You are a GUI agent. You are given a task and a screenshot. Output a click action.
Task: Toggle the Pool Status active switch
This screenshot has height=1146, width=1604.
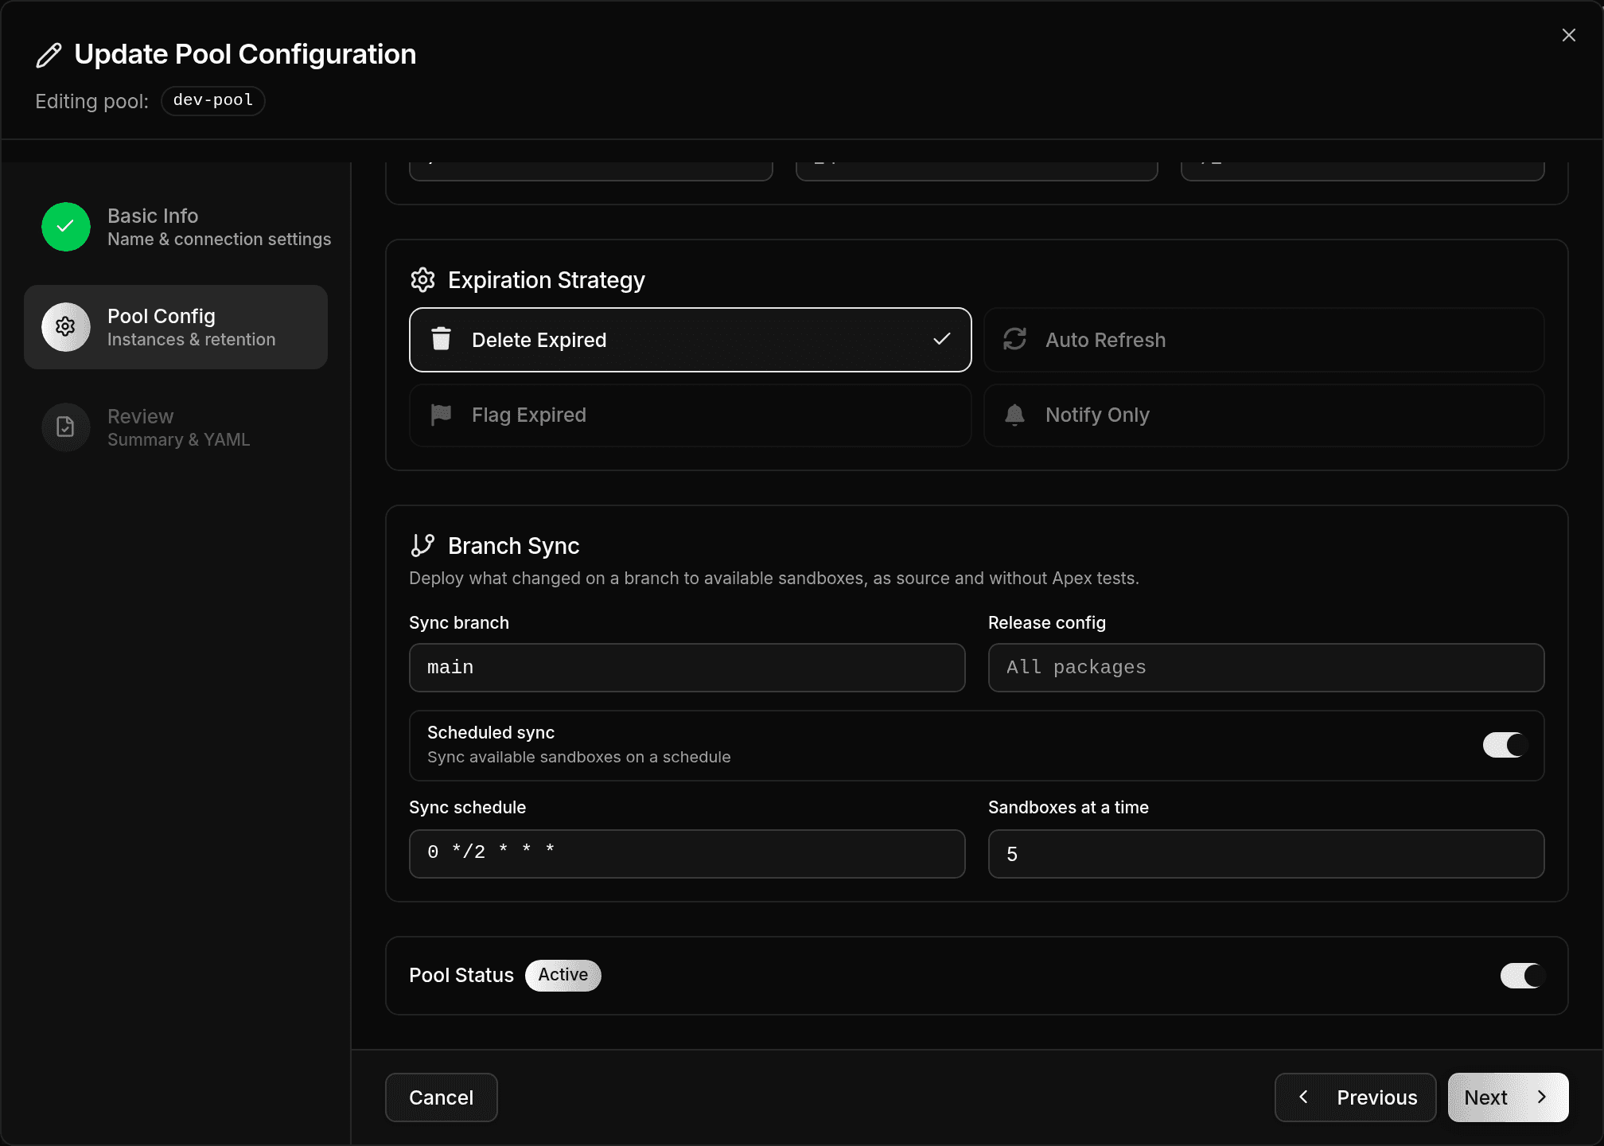1522,976
